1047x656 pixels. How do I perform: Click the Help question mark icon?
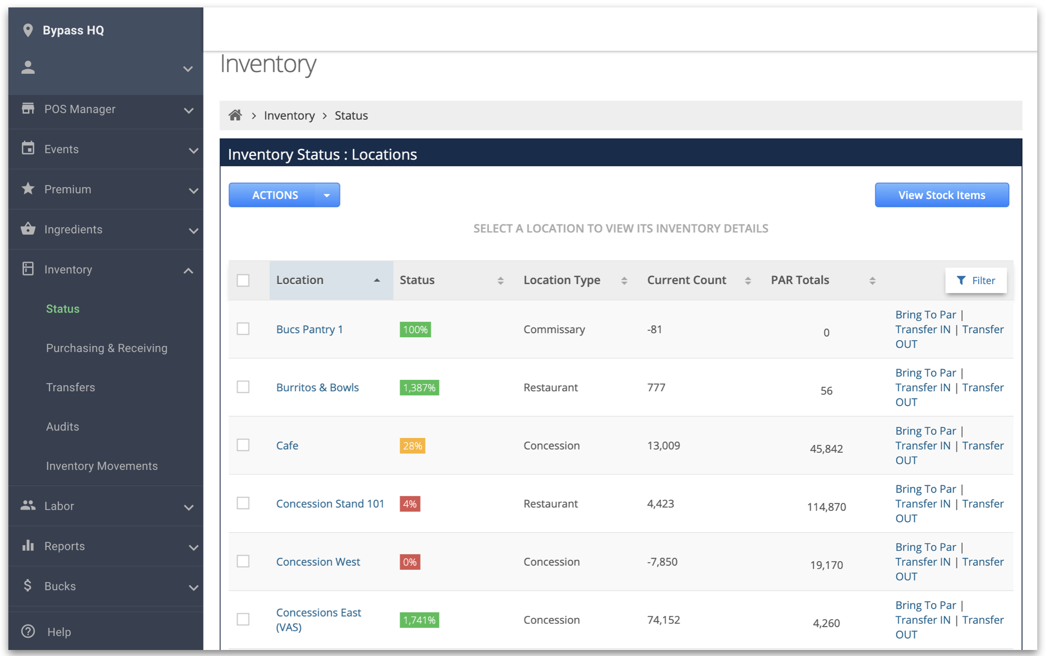pyautogui.click(x=28, y=631)
